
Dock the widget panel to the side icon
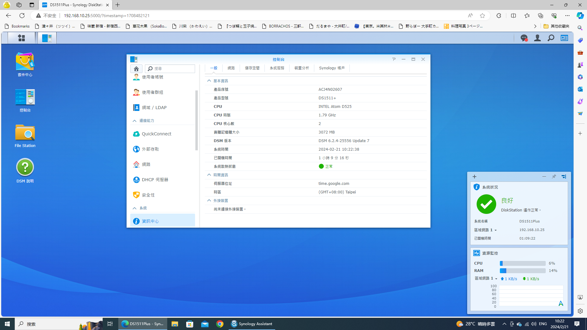click(x=564, y=177)
